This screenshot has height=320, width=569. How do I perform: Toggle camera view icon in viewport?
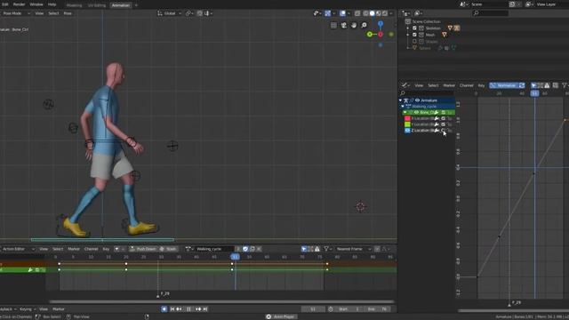[x=343, y=25]
